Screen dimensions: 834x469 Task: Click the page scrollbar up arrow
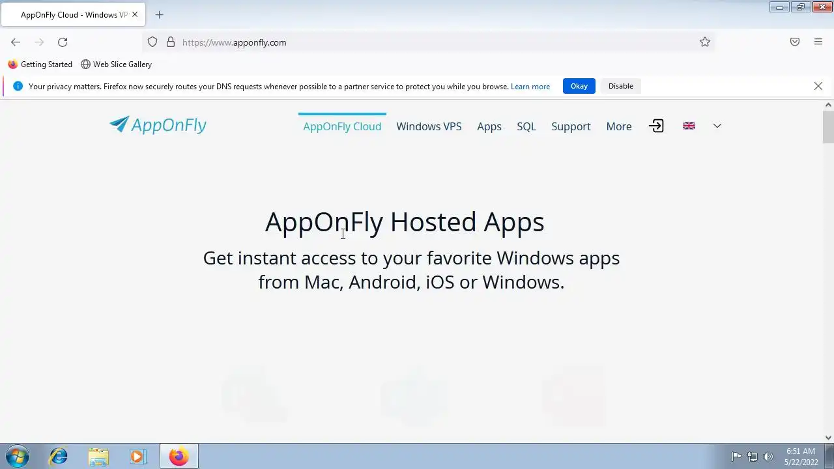point(829,105)
